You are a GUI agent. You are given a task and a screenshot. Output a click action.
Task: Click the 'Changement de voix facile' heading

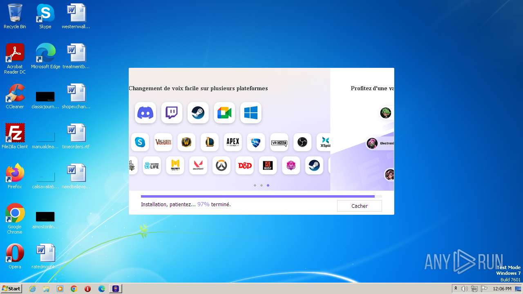198,88
